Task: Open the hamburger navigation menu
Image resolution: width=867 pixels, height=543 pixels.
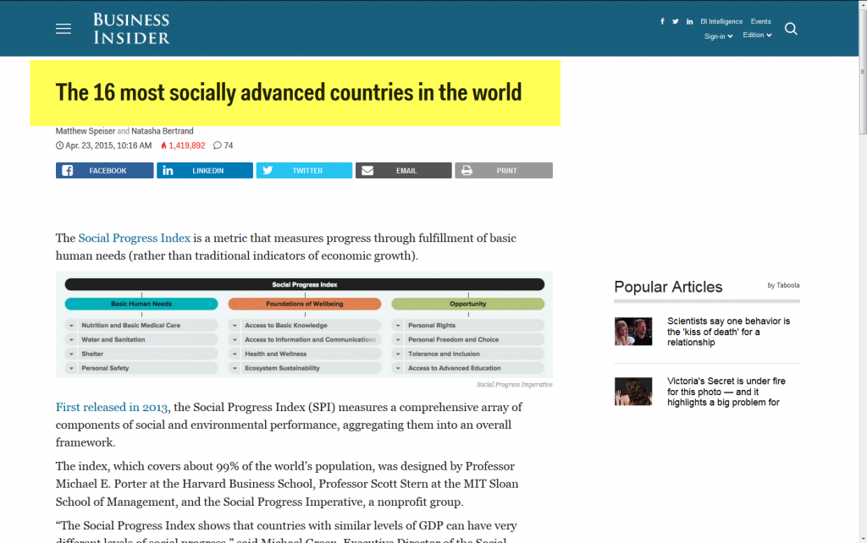Action: pyautogui.click(x=64, y=29)
